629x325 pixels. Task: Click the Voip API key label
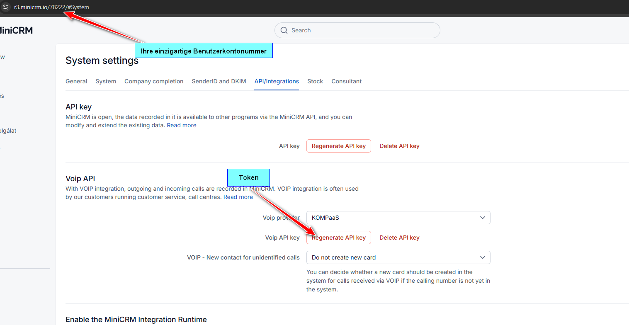[x=282, y=238]
